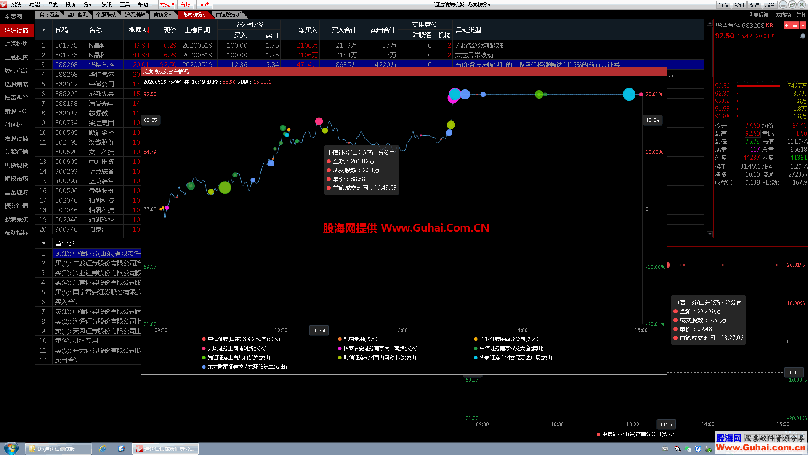Screen dimensions: 808x455
Task: Click the 我要反馈 link
Action: tap(758, 15)
